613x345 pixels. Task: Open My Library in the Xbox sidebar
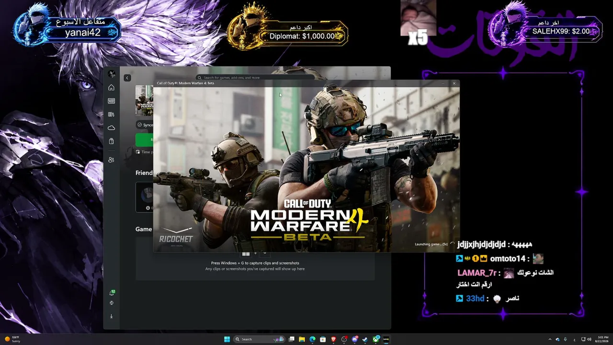pyautogui.click(x=112, y=115)
